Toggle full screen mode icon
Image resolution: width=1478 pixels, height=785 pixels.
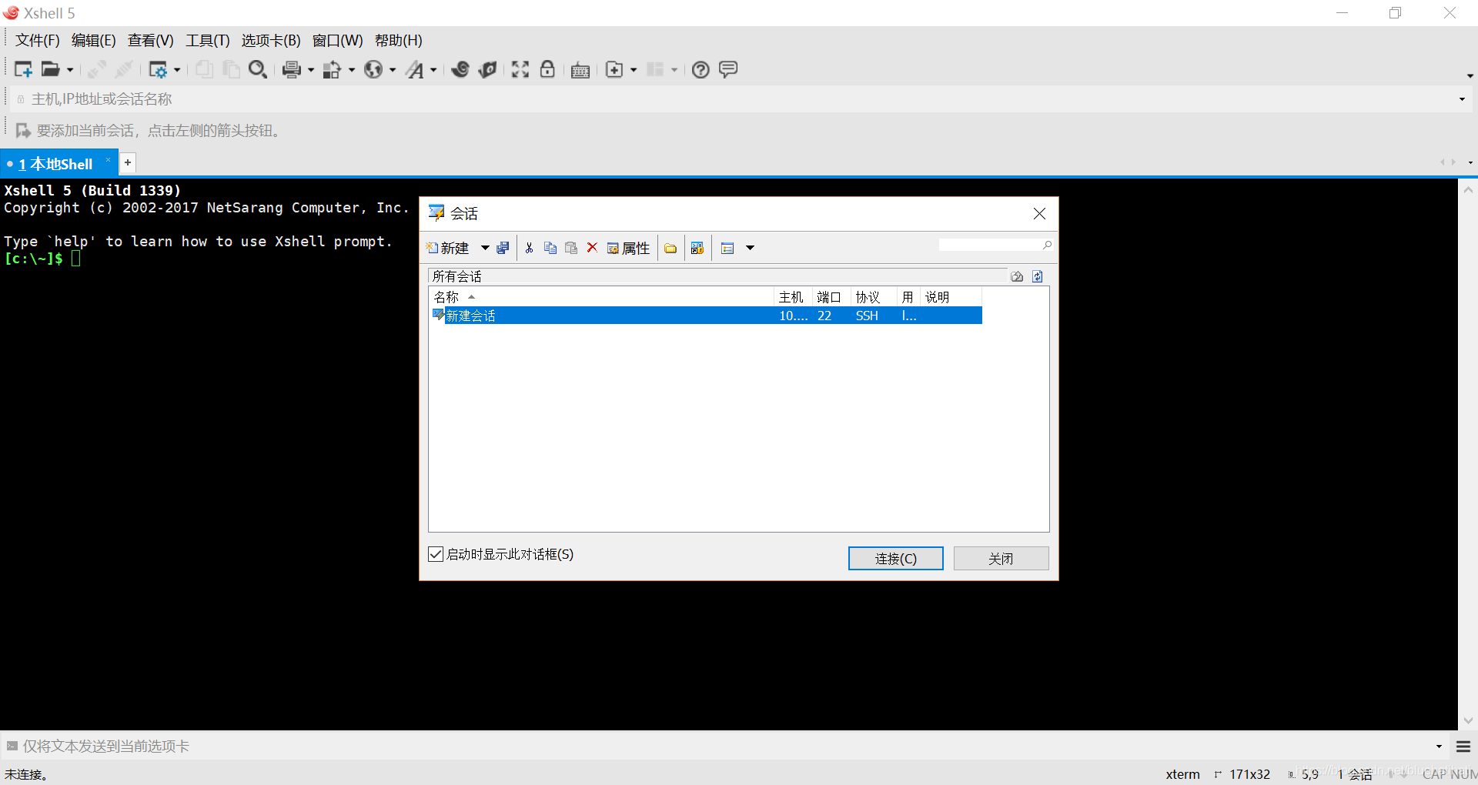(520, 69)
